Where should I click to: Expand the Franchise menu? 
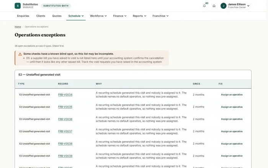tap(160, 16)
